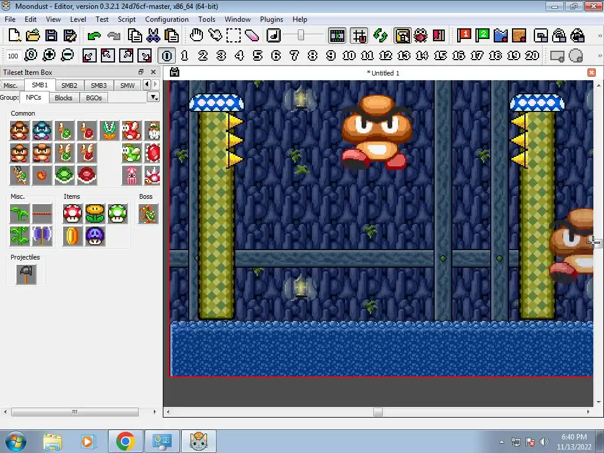Viewport: 604px width, 453px height.
Task: Switch to section 10
Action: click(x=349, y=55)
